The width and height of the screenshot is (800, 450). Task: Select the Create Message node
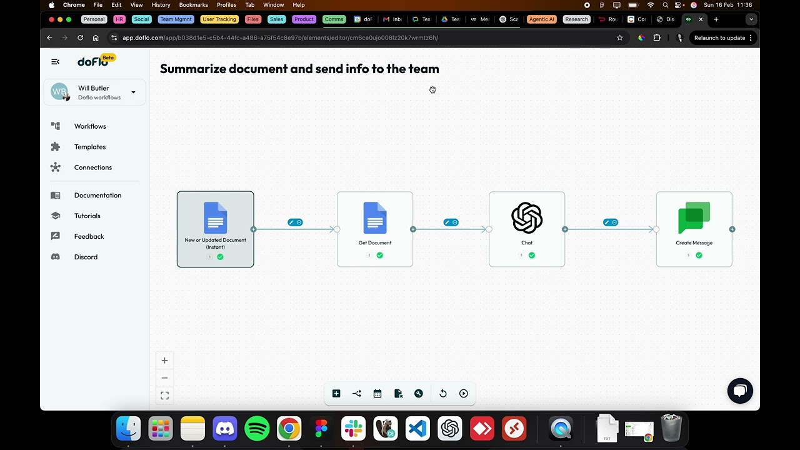click(x=694, y=229)
